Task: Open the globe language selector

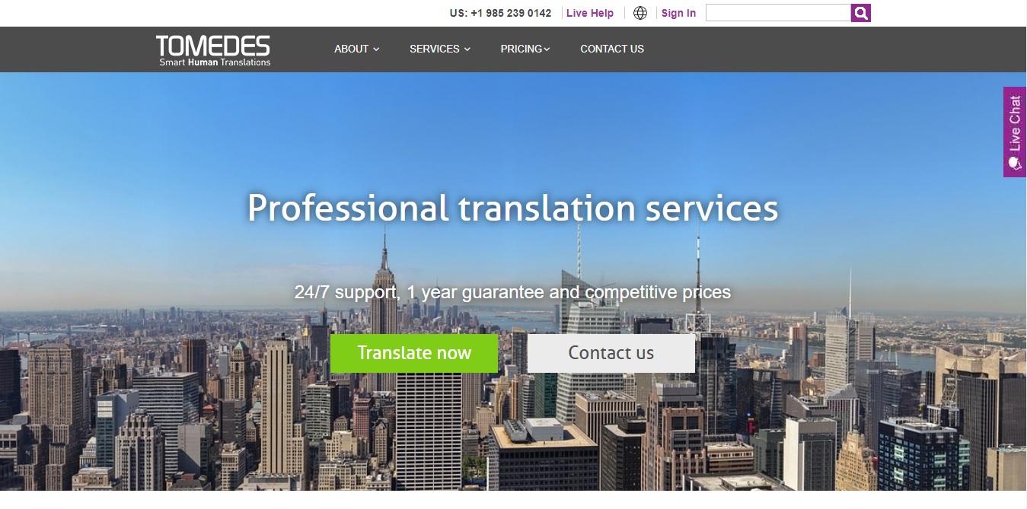Action: click(640, 13)
